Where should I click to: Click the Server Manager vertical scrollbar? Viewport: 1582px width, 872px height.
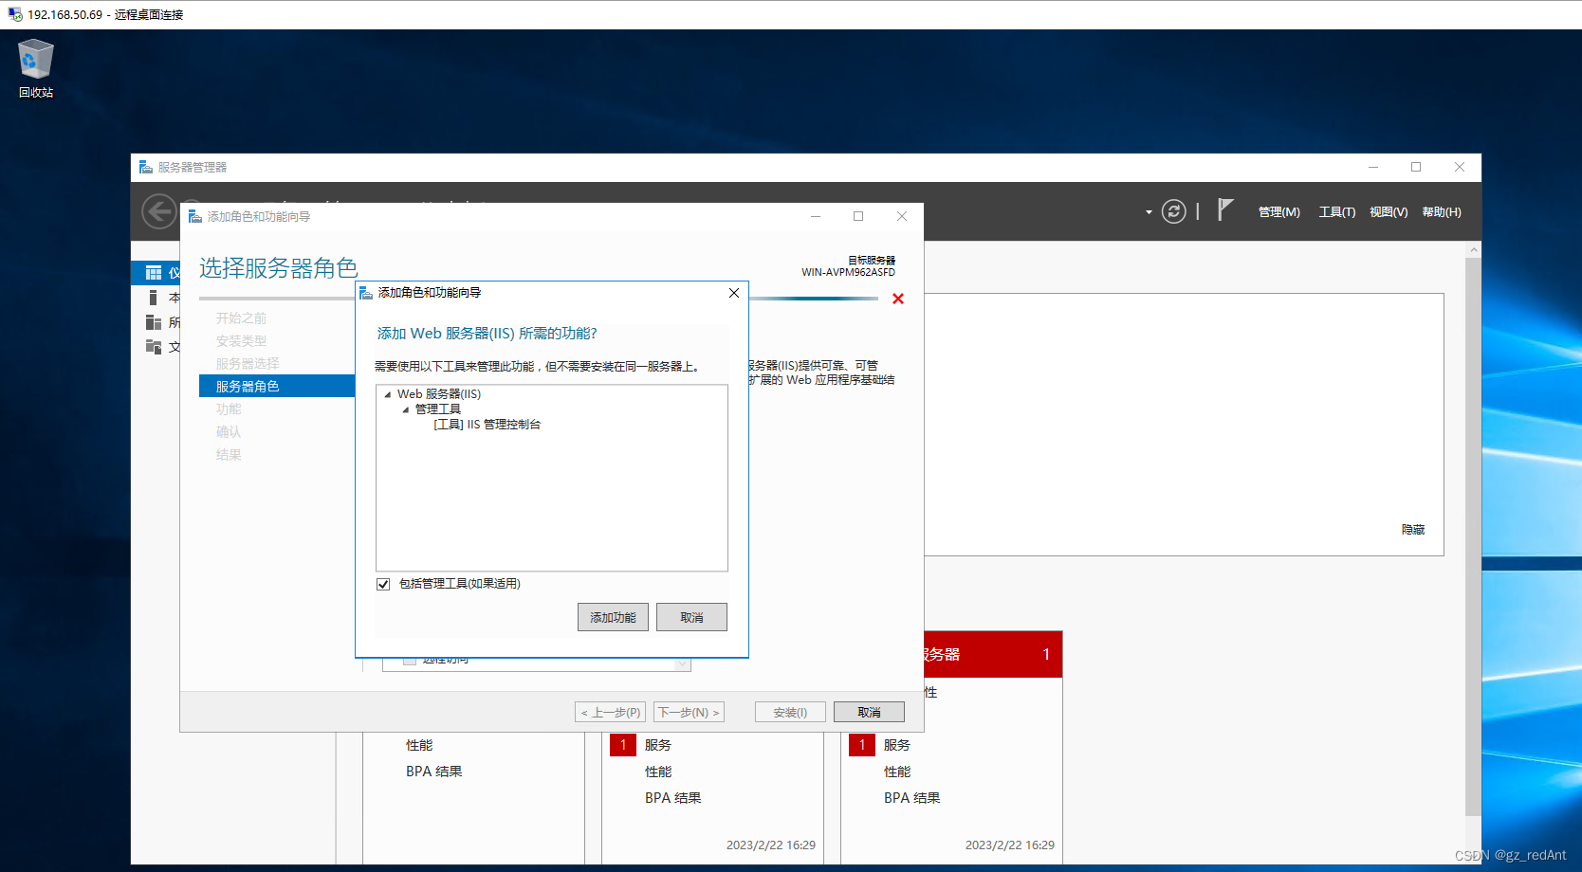tap(1473, 536)
